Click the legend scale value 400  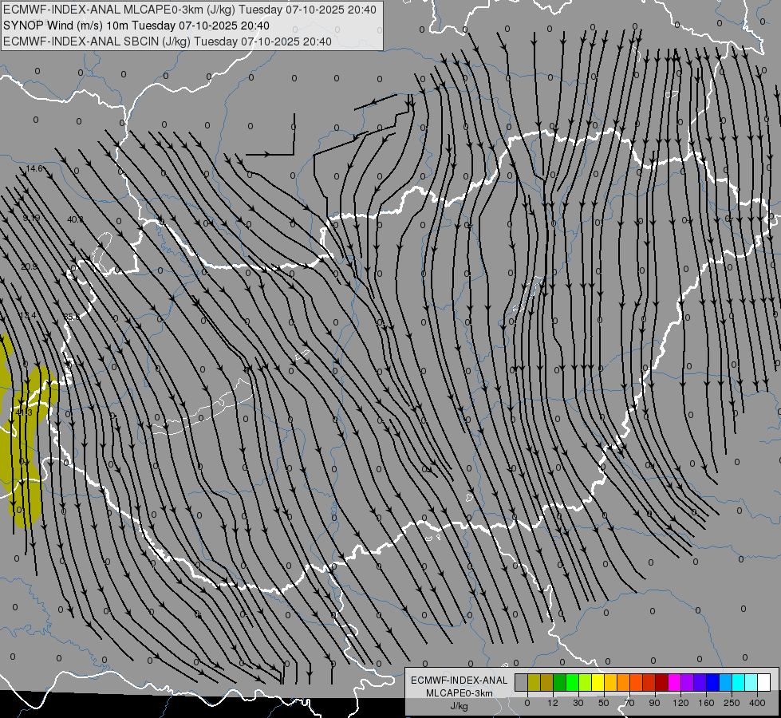pos(757,703)
